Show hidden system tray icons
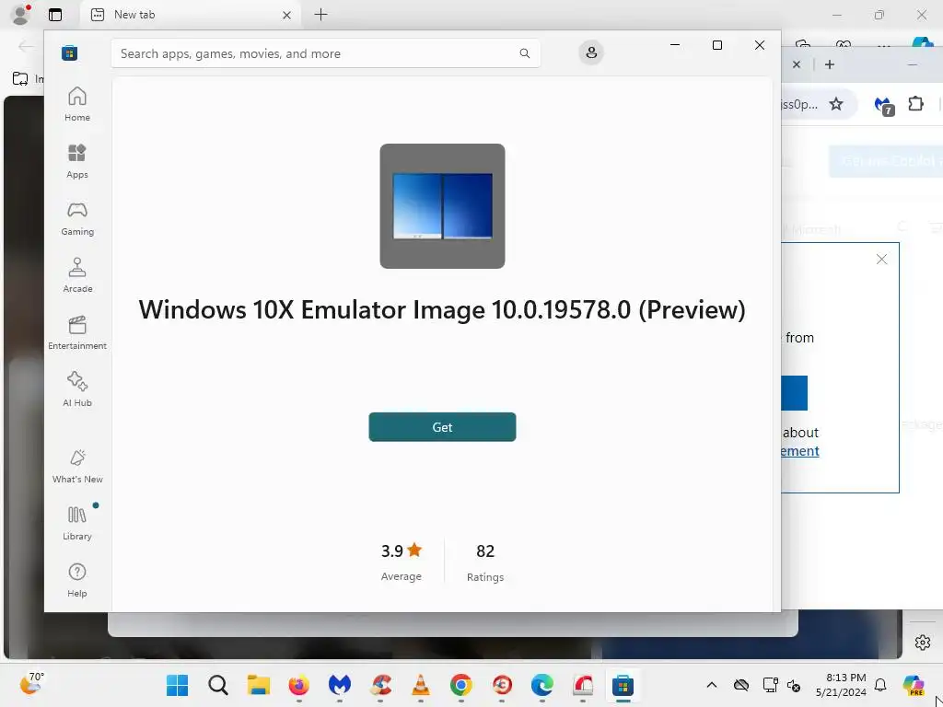 [x=712, y=685]
